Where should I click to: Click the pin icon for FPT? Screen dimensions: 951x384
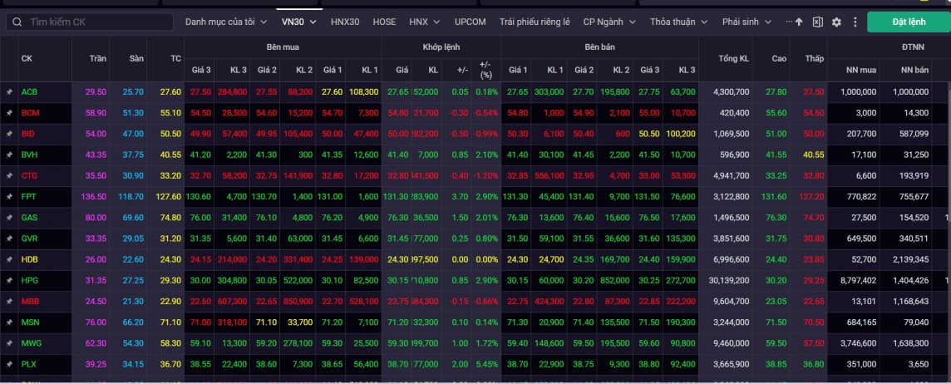pos(9,196)
